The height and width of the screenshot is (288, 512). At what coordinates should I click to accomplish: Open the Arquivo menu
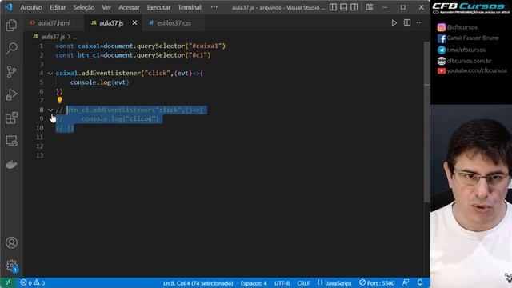(x=31, y=7)
